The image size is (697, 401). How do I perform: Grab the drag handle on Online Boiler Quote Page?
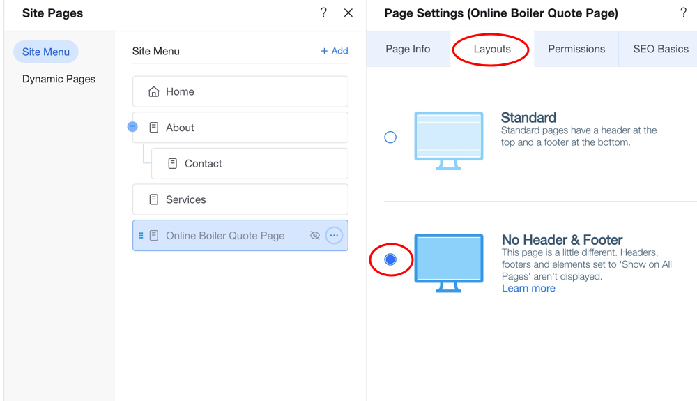point(141,236)
